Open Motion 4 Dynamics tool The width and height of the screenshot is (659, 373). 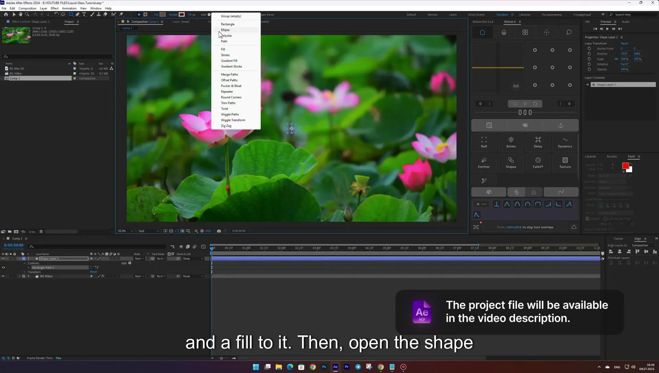(565, 142)
